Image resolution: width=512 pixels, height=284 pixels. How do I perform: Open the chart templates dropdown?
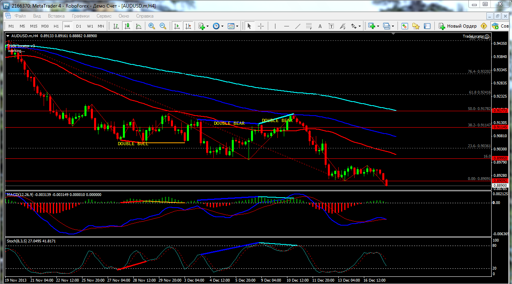tap(233, 26)
